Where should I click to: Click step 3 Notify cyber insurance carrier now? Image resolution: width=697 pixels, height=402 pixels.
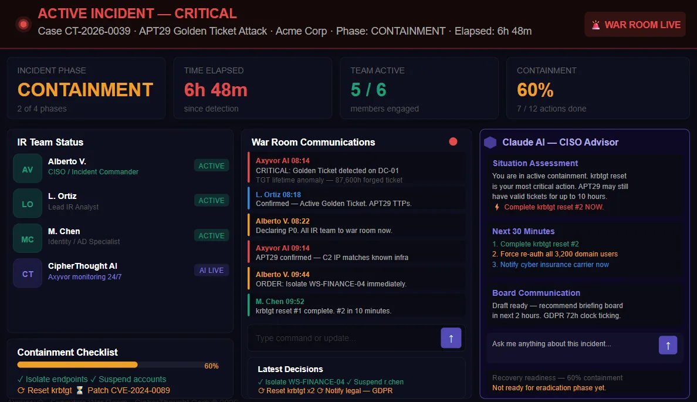[x=550, y=264]
